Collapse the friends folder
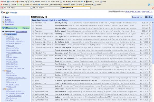This screenshot has width=154, height=102. click(3, 71)
